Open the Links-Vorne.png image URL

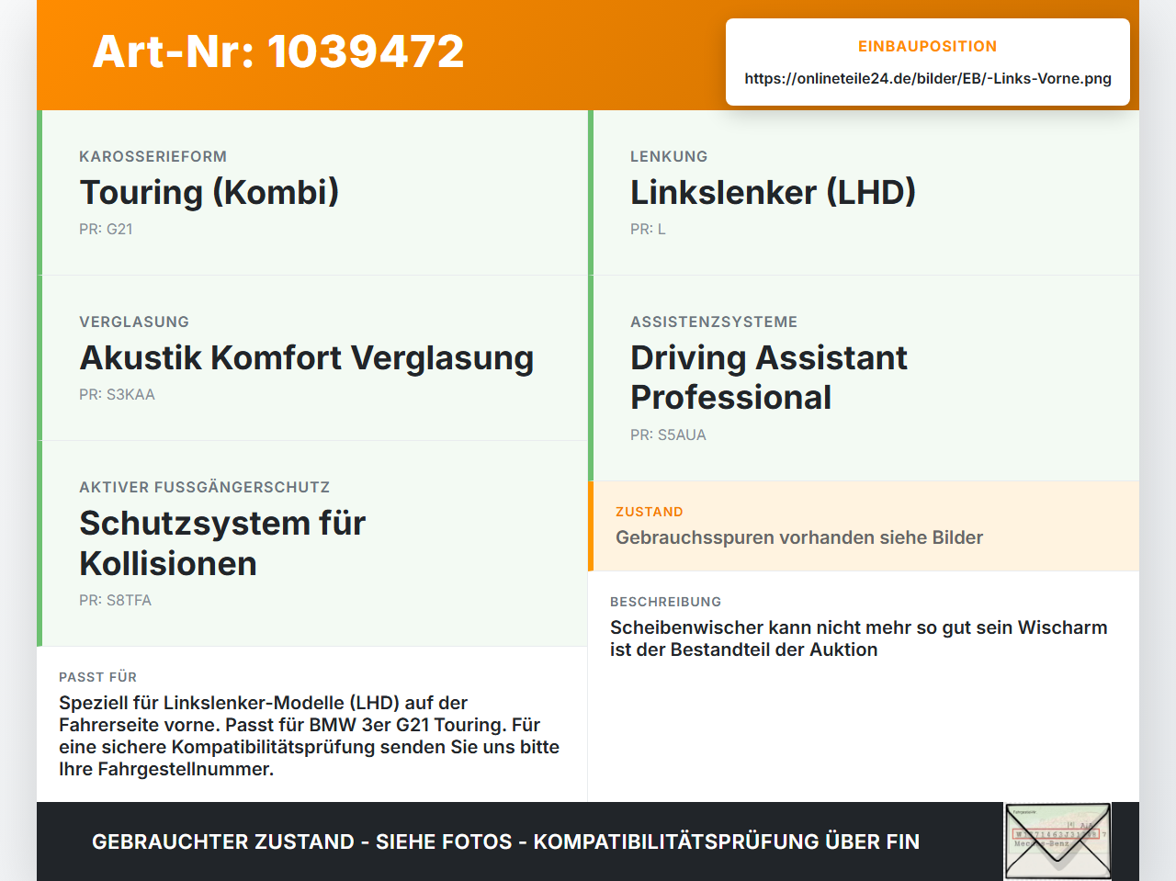click(x=928, y=78)
